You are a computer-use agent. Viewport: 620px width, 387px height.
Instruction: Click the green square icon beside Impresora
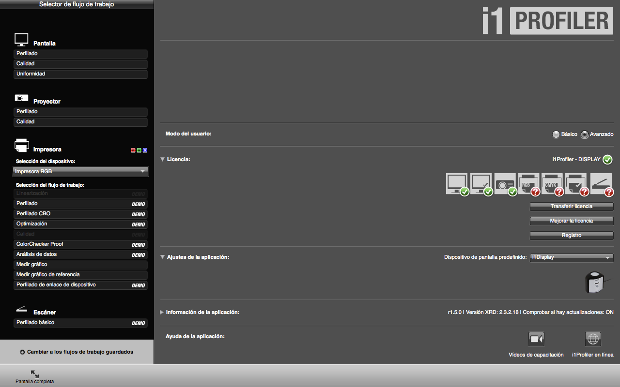click(139, 150)
